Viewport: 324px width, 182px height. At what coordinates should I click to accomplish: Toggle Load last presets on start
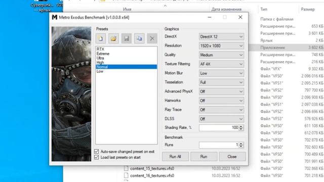[x=97, y=157]
